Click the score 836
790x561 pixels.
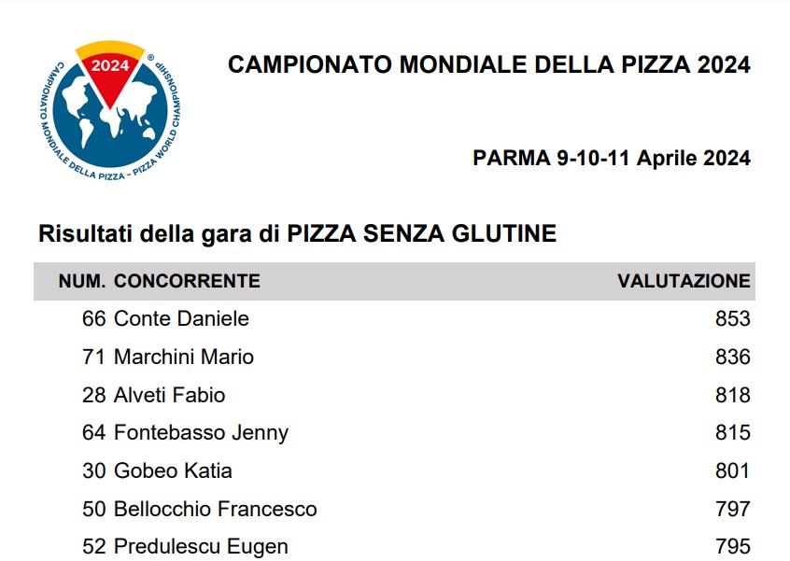732,358
